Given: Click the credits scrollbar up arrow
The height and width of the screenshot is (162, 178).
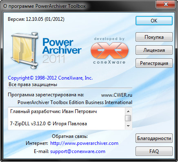Looking at the screenshot, I should (128, 111).
